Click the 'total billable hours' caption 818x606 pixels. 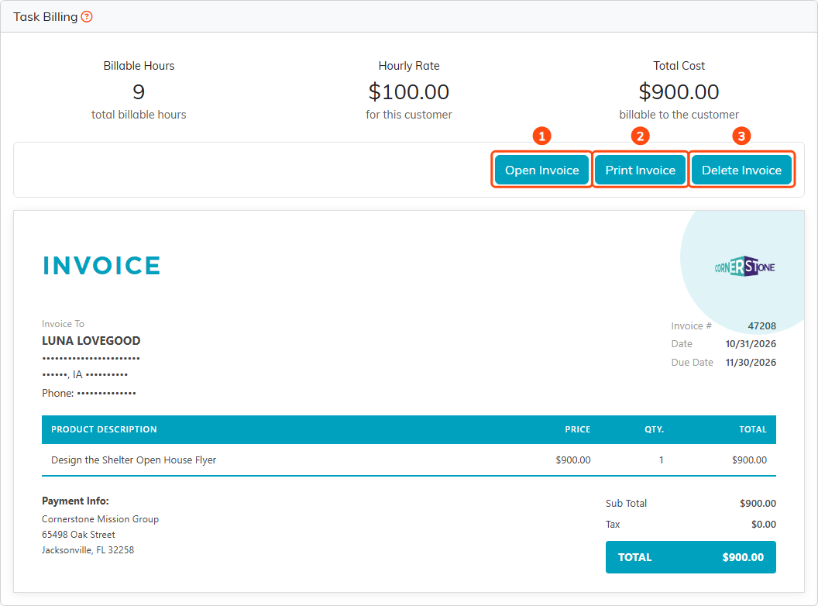tap(138, 115)
